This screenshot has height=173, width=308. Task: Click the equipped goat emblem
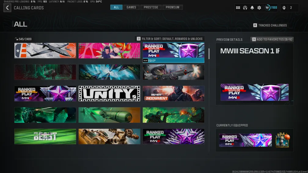(282, 140)
